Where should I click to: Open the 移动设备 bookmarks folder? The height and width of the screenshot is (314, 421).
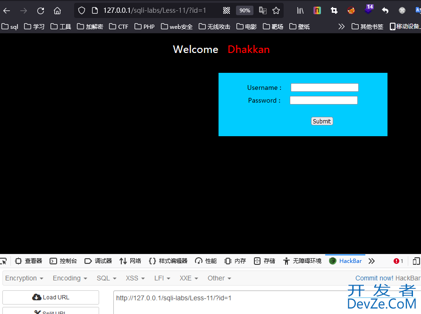click(405, 26)
